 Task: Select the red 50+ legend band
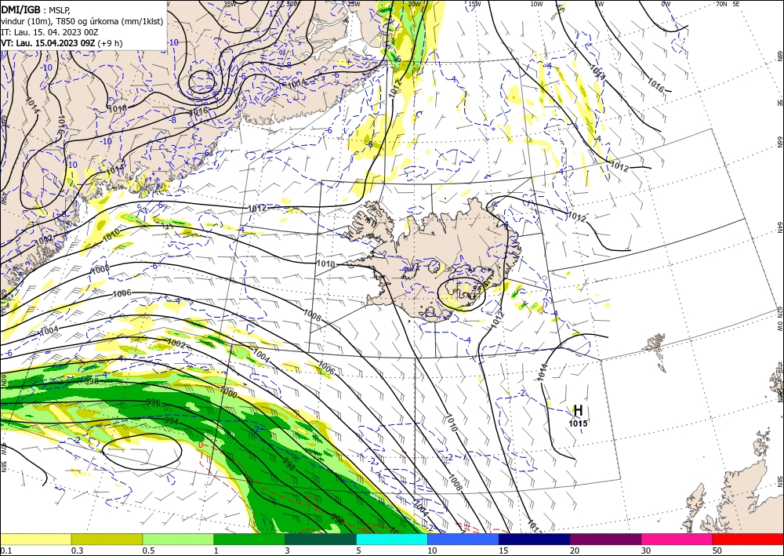[x=748, y=539]
